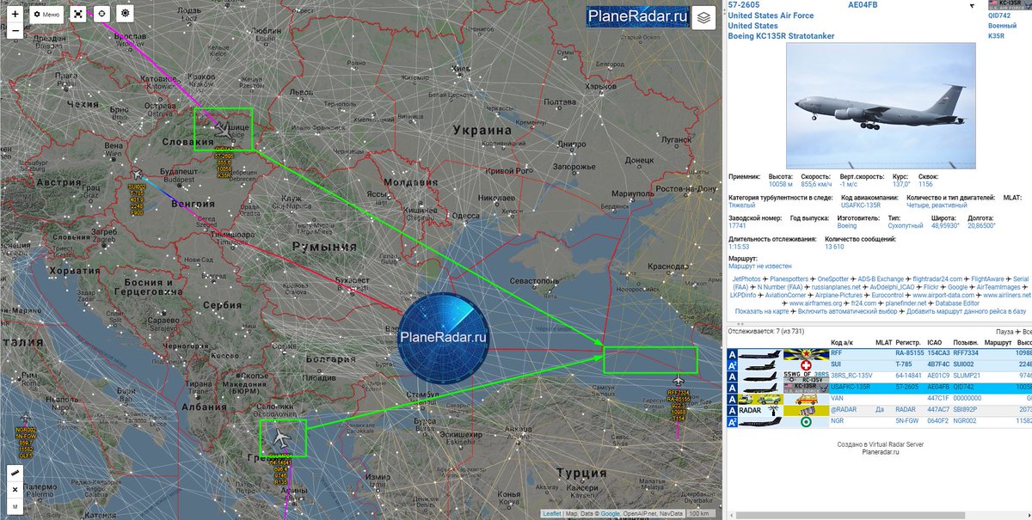1032x520 pixels.
Task: Click the KC-135R operator flag in list
Action: point(806,388)
